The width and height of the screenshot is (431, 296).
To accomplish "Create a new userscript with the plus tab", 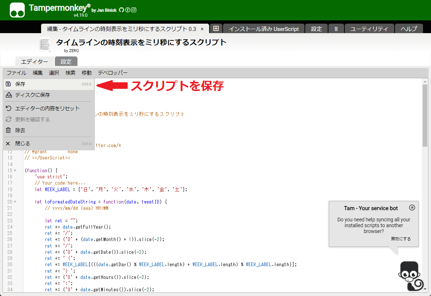I will [216, 28].
